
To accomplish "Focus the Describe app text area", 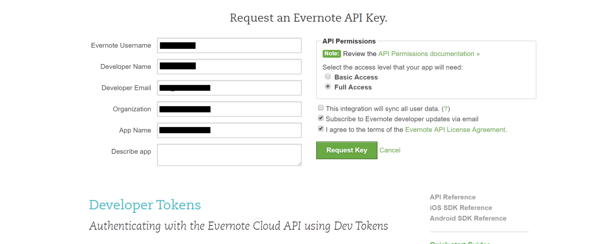I will coord(229,155).
